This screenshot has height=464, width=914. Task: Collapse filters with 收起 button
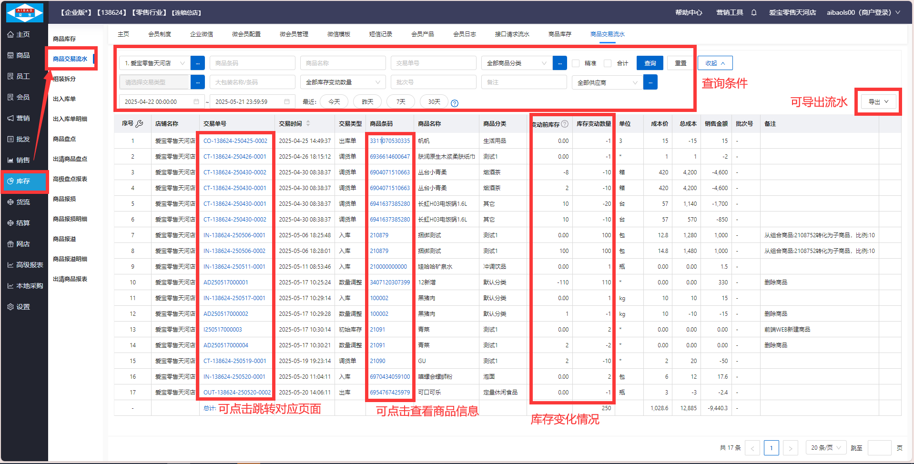715,63
